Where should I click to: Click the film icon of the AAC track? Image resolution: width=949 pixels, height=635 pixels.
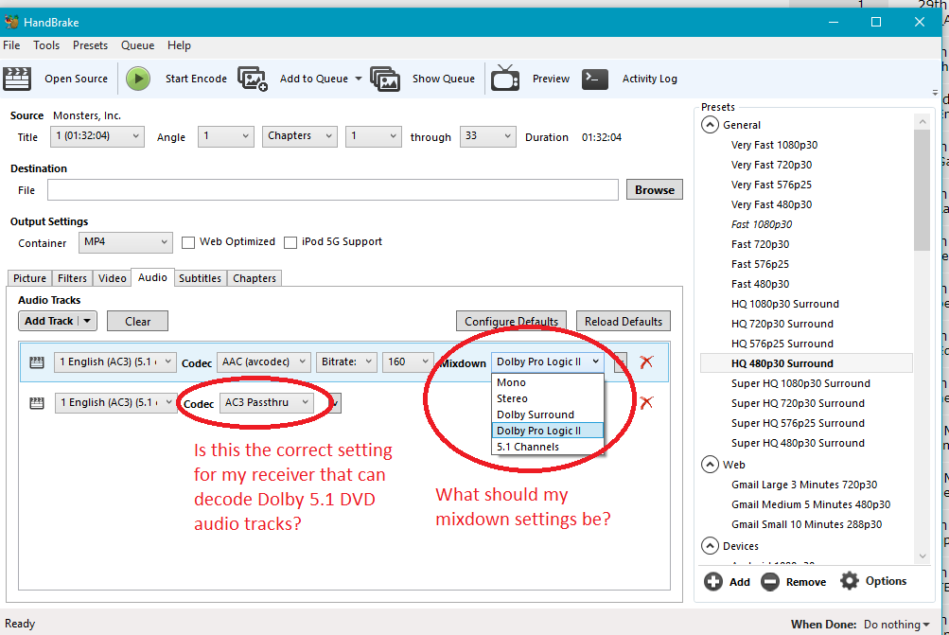(x=37, y=362)
